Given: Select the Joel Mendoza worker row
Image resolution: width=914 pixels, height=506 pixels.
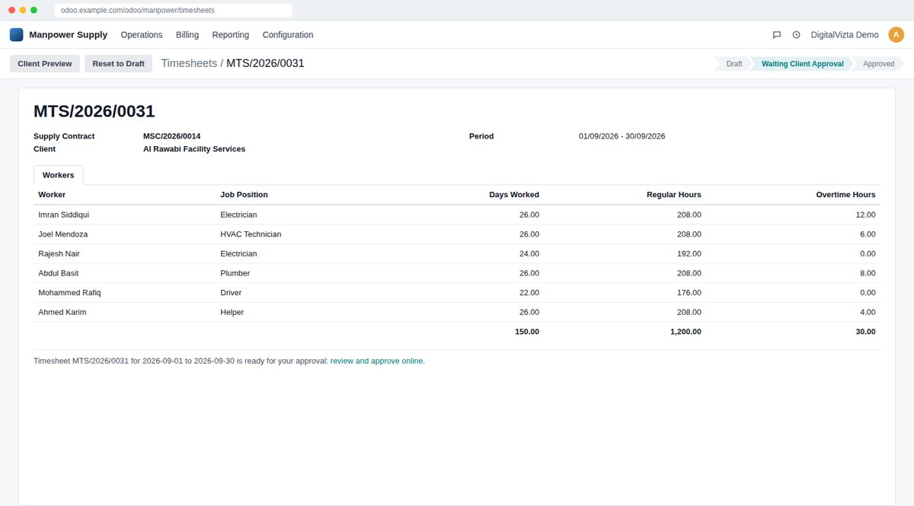Looking at the screenshot, I should coord(457,234).
